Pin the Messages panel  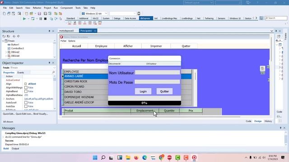(280, 128)
